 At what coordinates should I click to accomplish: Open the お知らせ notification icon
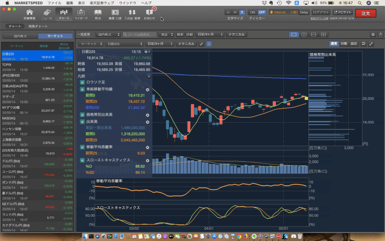point(149,14)
